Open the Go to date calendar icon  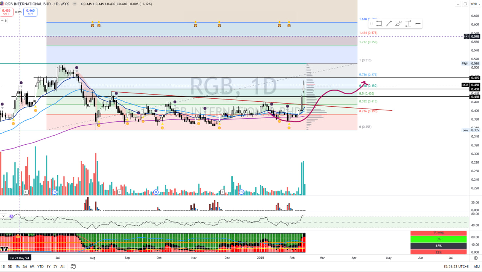point(73,266)
